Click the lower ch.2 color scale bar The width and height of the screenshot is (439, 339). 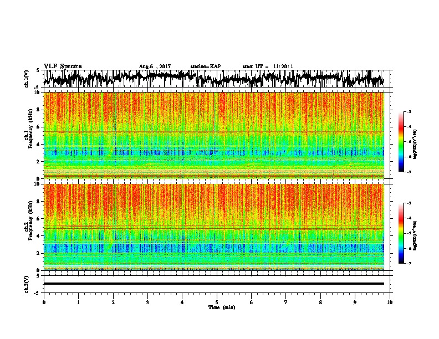tap(401, 233)
